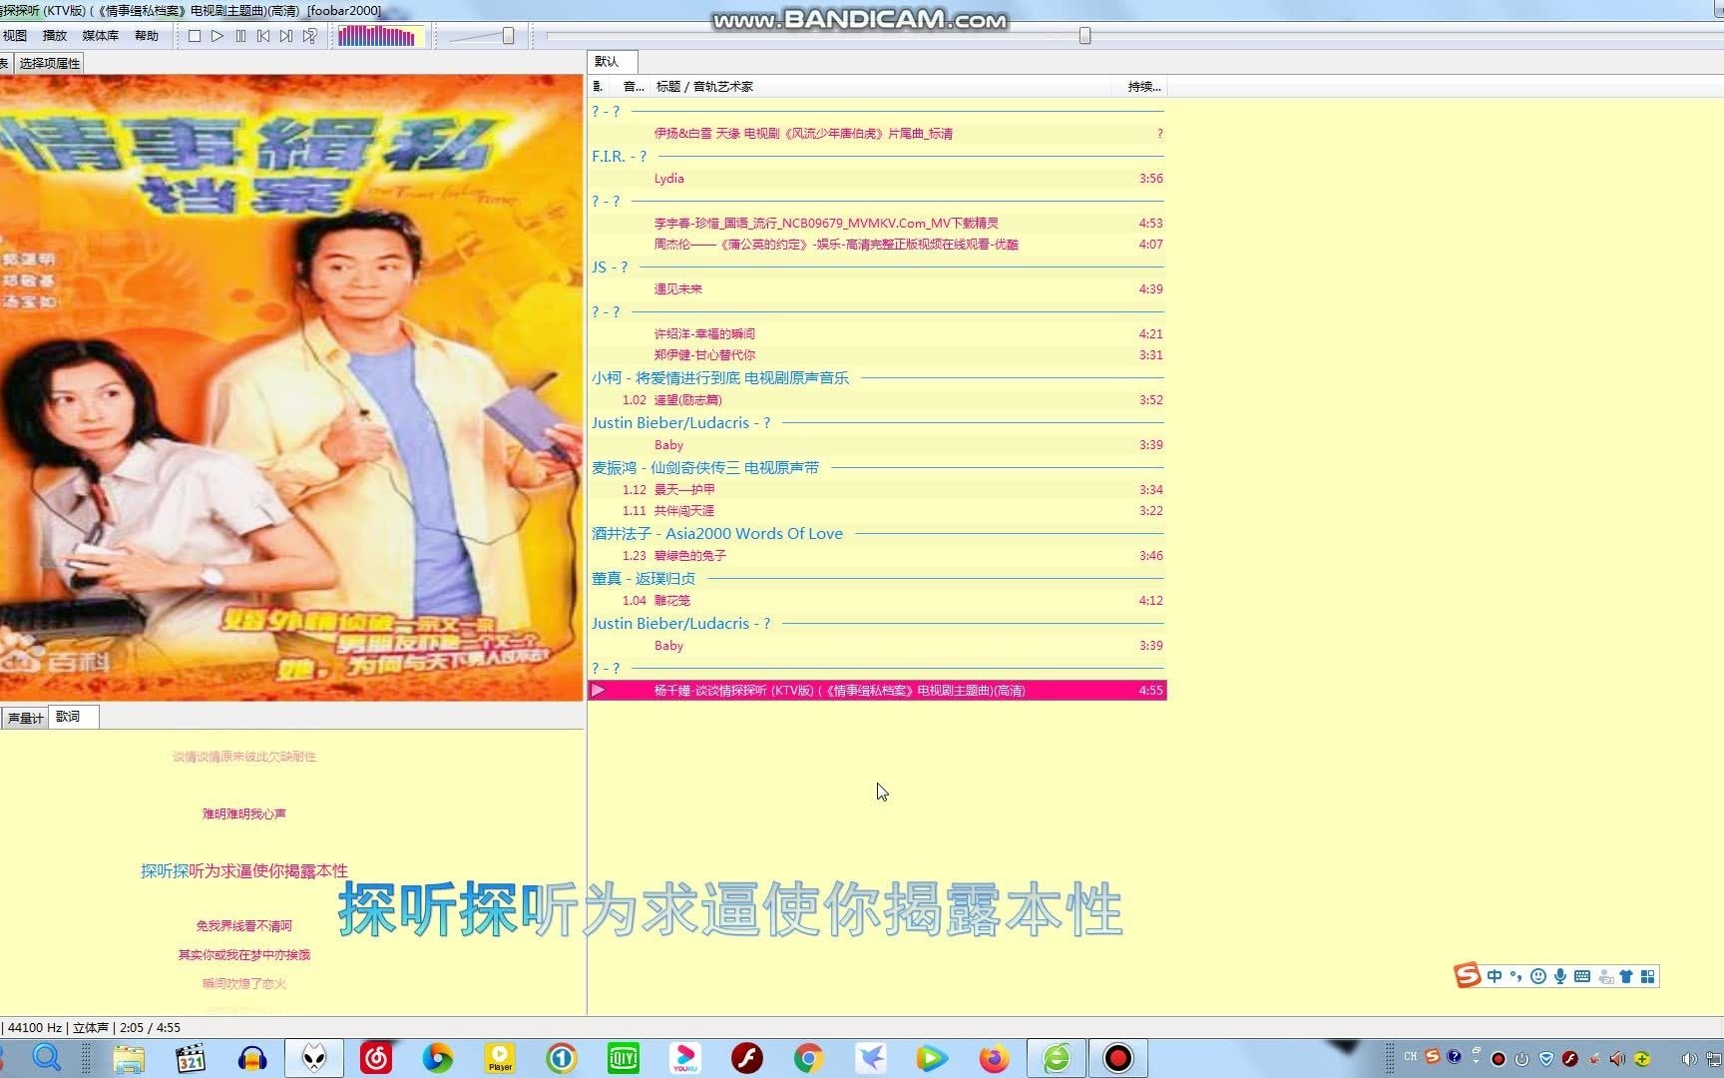Open NetEase Cloud Music taskbar icon
Viewport: 1724px width, 1078px height.
(376, 1058)
